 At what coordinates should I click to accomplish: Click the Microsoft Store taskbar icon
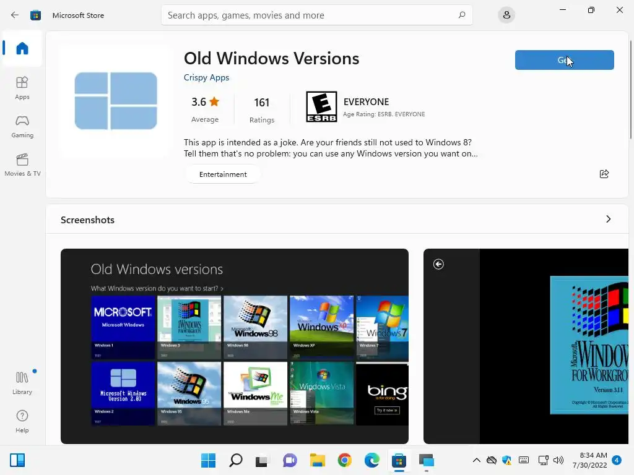click(x=399, y=460)
